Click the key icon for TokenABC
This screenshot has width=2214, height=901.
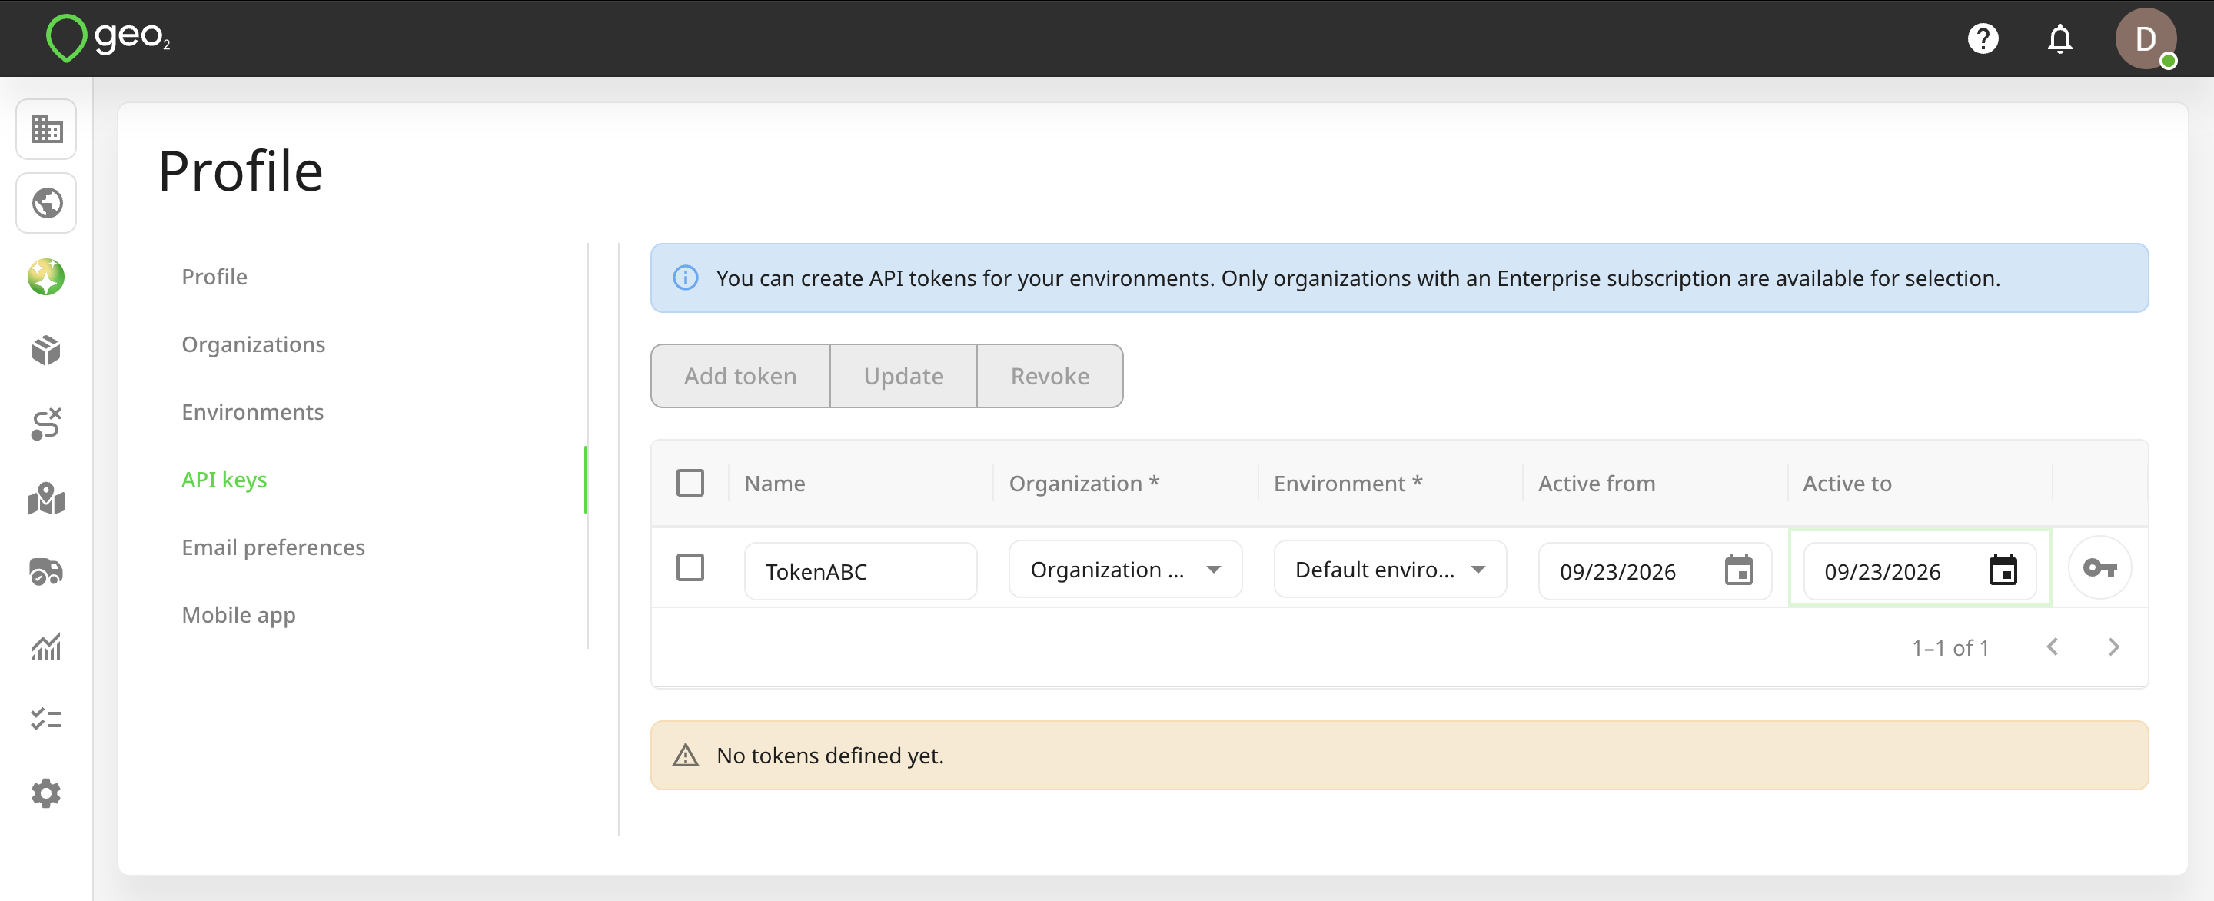tap(2099, 567)
